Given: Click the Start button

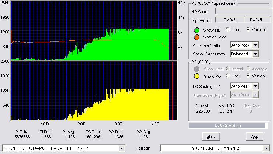Looking at the screenshot, I should tap(211, 136).
